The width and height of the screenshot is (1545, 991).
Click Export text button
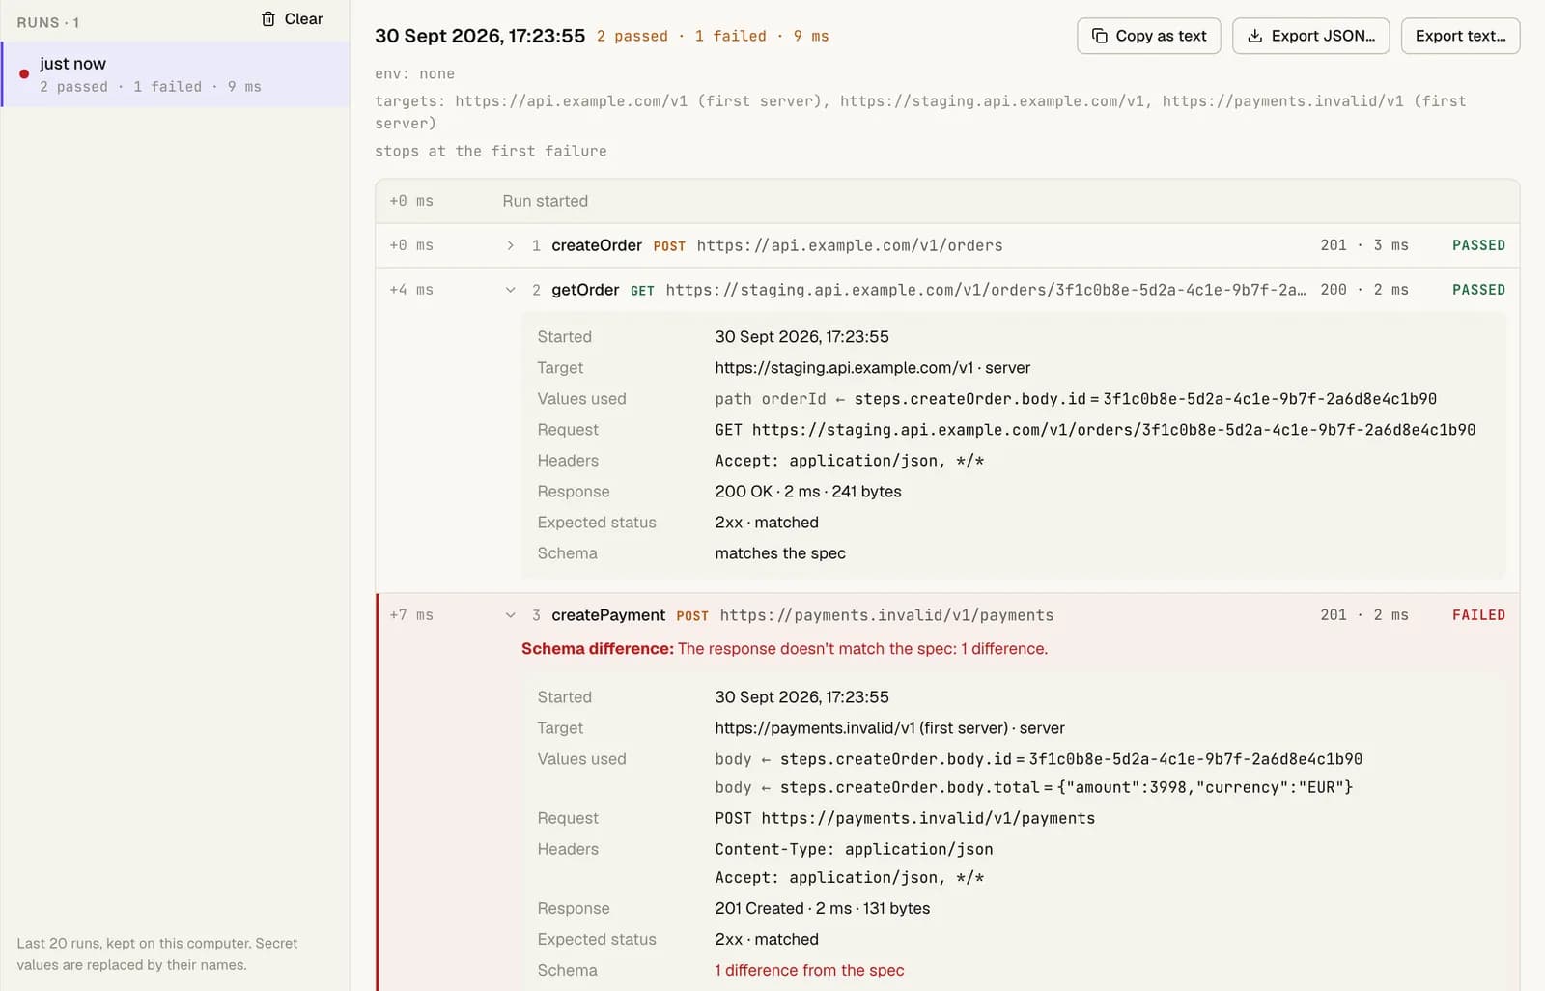[1460, 36]
